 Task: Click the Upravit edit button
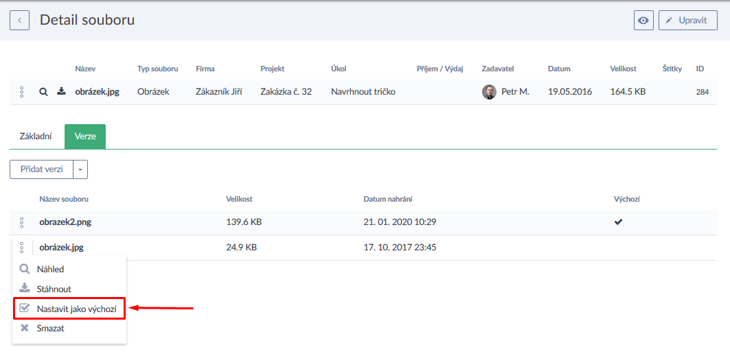point(687,21)
